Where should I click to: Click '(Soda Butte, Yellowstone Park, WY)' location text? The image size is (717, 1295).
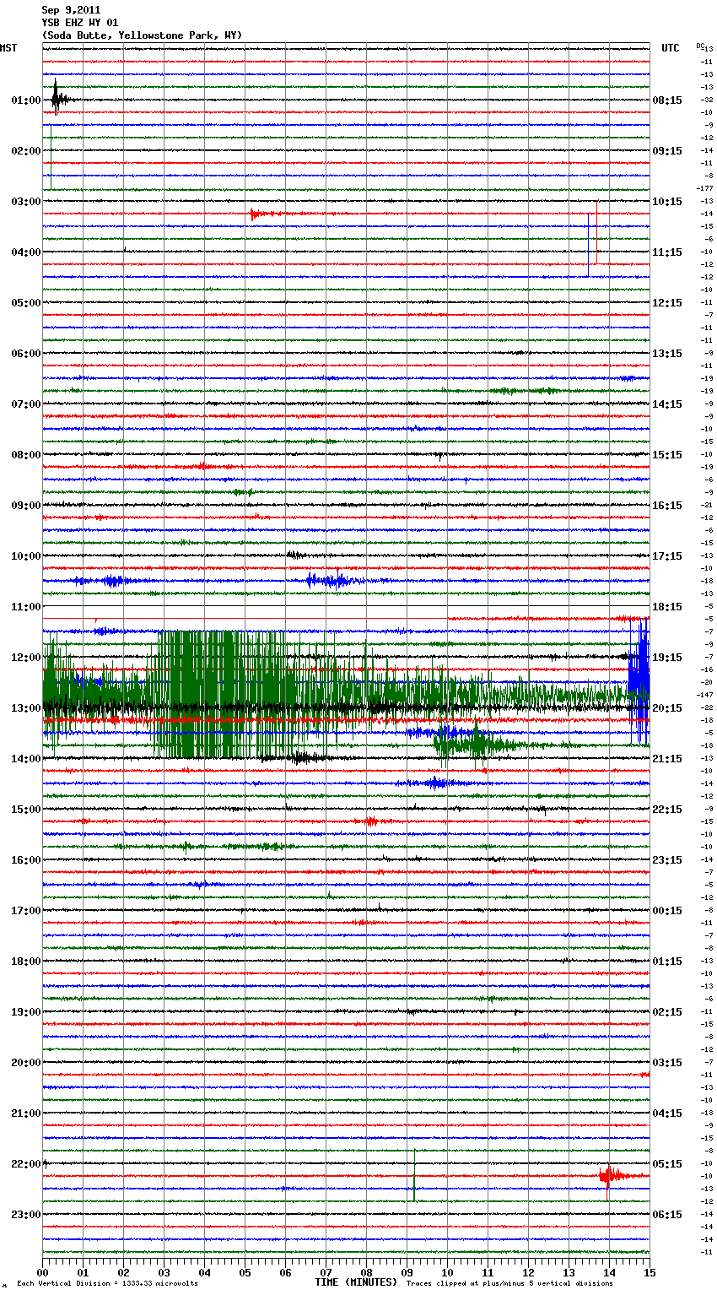click(142, 35)
